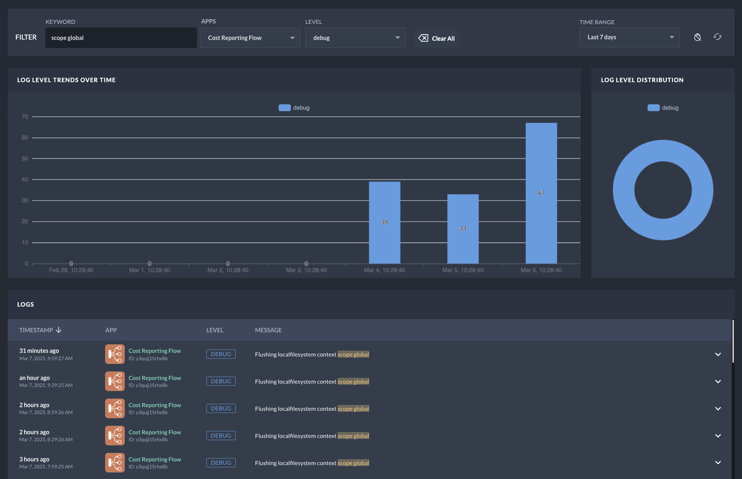Image resolution: width=742 pixels, height=479 pixels.
Task: Click the auto-refresh timer off icon
Action: click(697, 37)
